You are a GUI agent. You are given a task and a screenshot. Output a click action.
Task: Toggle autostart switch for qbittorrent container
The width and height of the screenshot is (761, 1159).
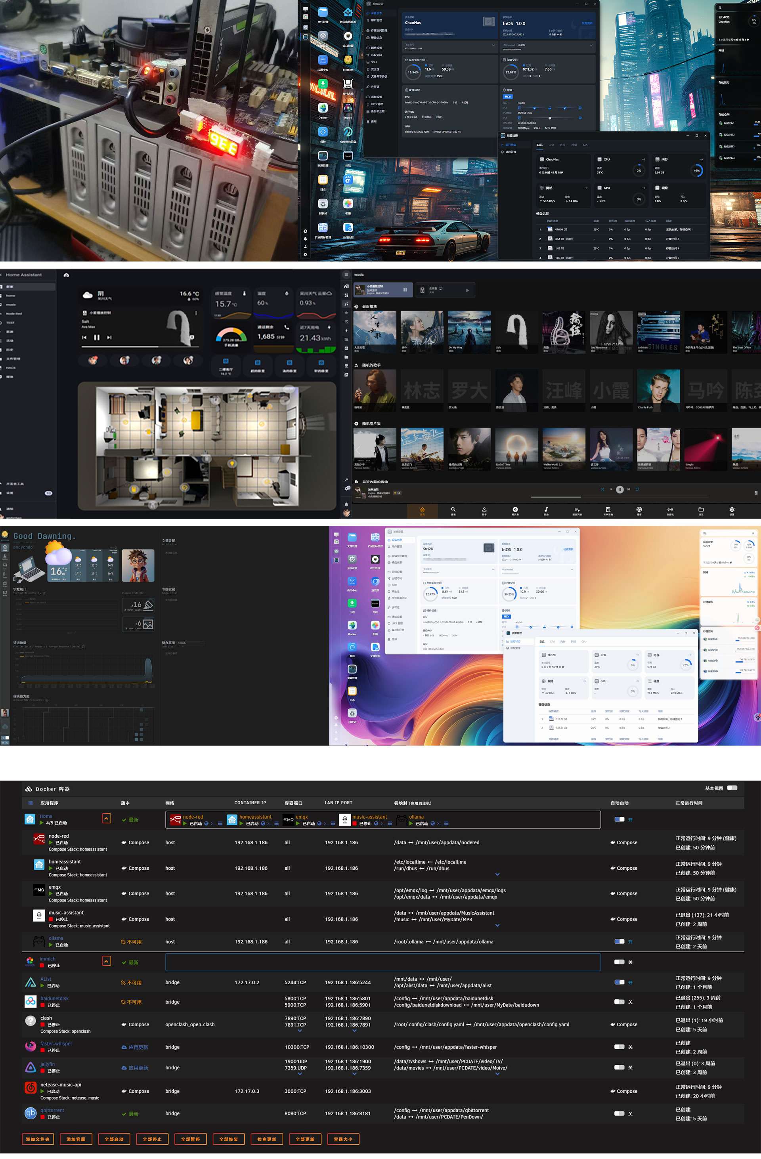pyautogui.click(x=619, y=1113)
